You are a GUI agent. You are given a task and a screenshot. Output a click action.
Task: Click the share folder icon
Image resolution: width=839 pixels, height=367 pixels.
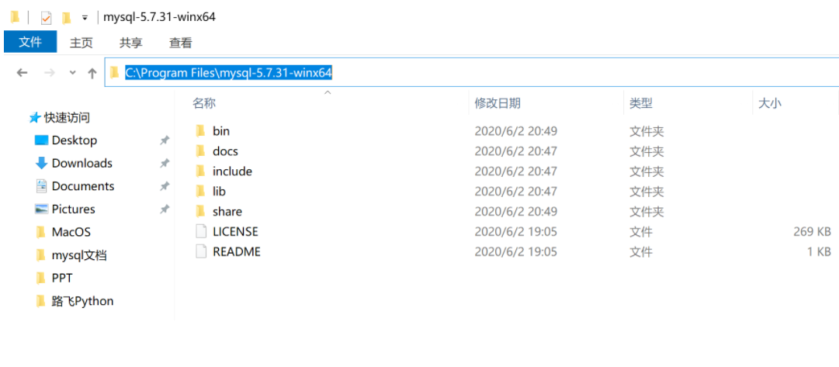pyautogui.click(x=201, y=211)
